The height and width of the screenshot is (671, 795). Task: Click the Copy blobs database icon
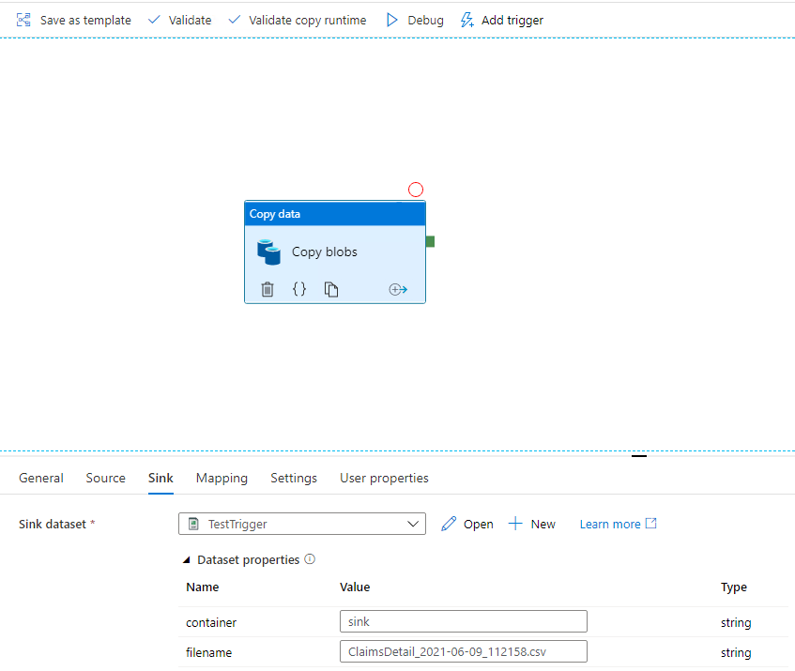click(x=268, y=252)
